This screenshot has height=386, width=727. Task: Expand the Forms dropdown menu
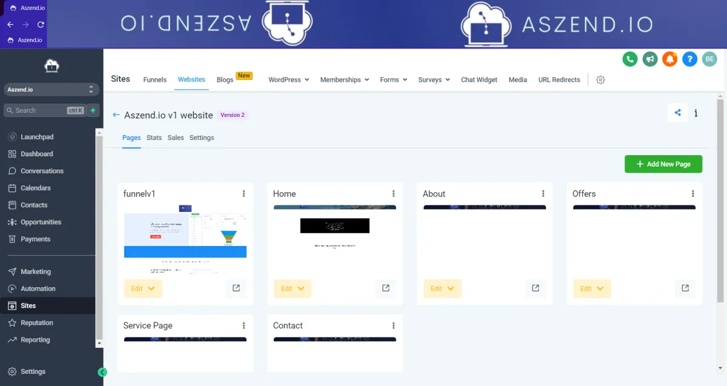click(394, 80)
